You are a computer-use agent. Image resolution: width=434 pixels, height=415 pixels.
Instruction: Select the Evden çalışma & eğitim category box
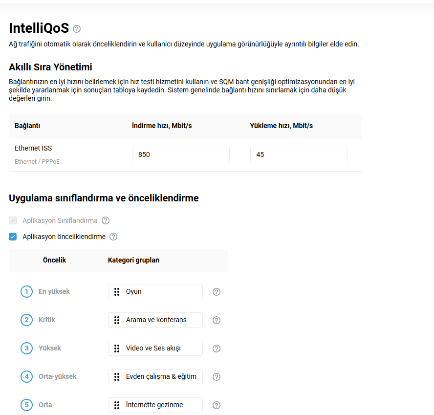(x=155, y=376)
